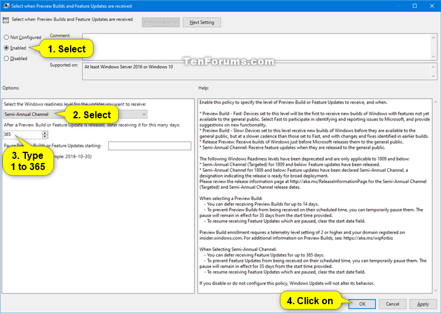441x313 pixels.
Task: Click Help pane scroll down arrow
Action: [x=436, y=290]
